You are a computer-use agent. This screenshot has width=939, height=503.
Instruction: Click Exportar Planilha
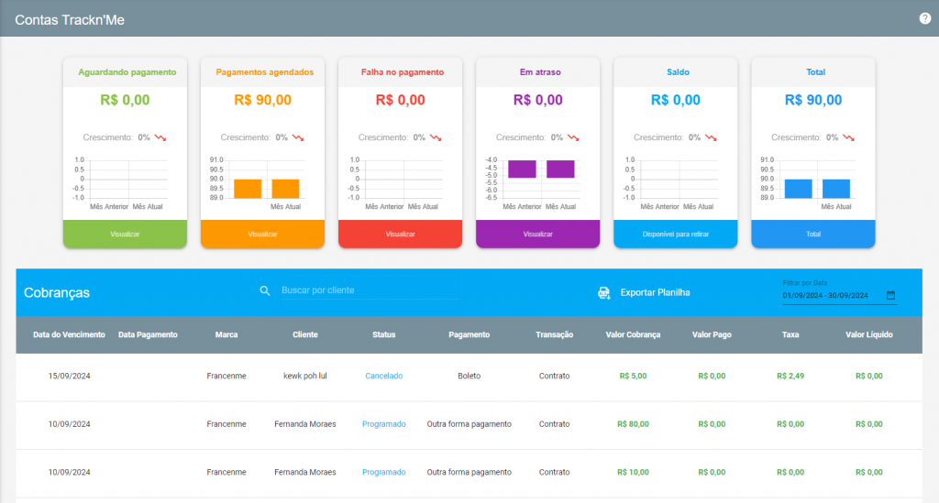(x=655, y=292)
